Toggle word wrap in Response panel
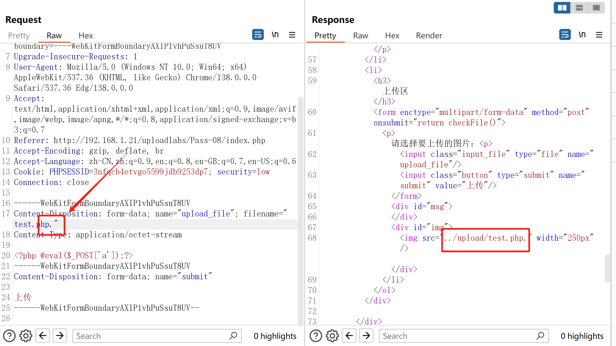Screen dimensions: 616x346 coord(565,35)
